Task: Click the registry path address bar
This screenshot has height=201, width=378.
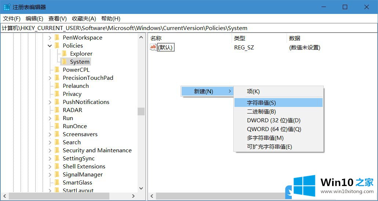Action: pos(189,28)
